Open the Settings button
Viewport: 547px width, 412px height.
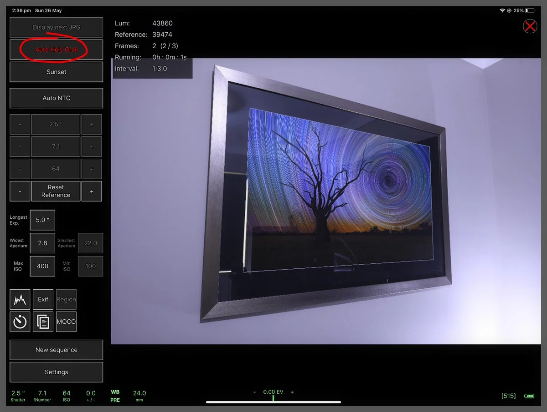click(x=57, y=372)
